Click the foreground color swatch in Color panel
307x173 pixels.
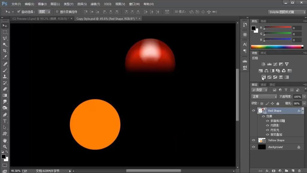point(254,28)
